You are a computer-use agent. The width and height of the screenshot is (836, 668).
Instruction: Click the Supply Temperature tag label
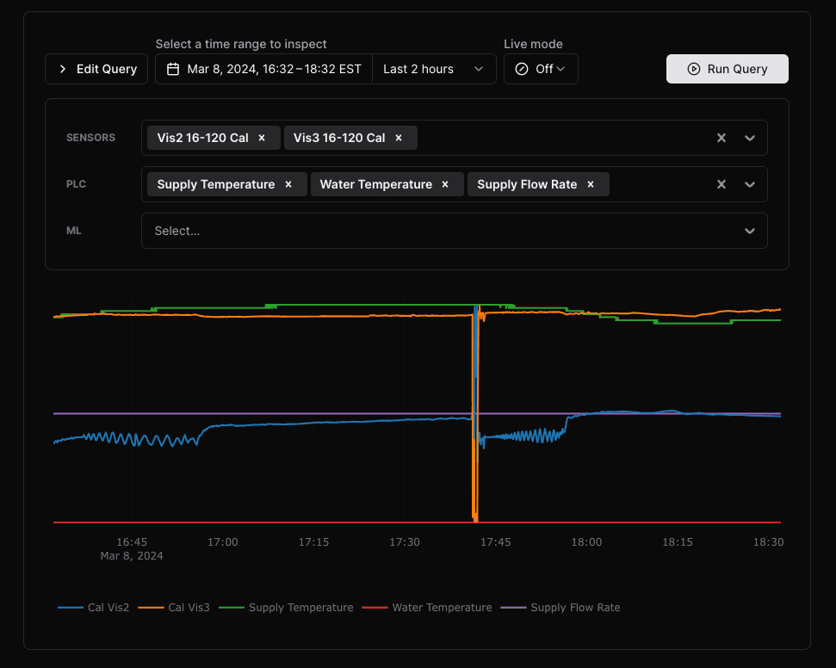click(x=216, y=184)
